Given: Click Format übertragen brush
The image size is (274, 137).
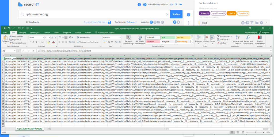Looking at the screenshot, I should [x=18, y=43].
